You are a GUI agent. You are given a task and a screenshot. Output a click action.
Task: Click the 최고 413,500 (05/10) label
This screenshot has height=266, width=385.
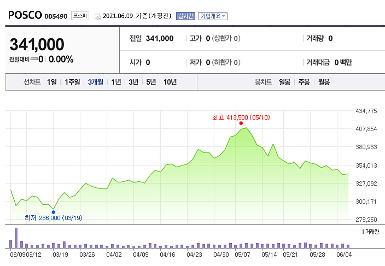point(241,117)
